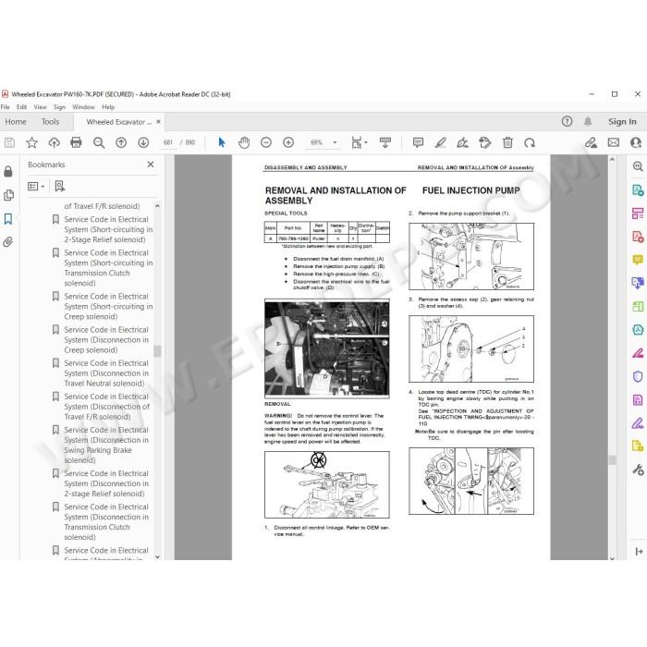The height and width of the screenshot is (647, 647).
Task: Open the page thumbnails panel icon
Action: click(8, 195)
